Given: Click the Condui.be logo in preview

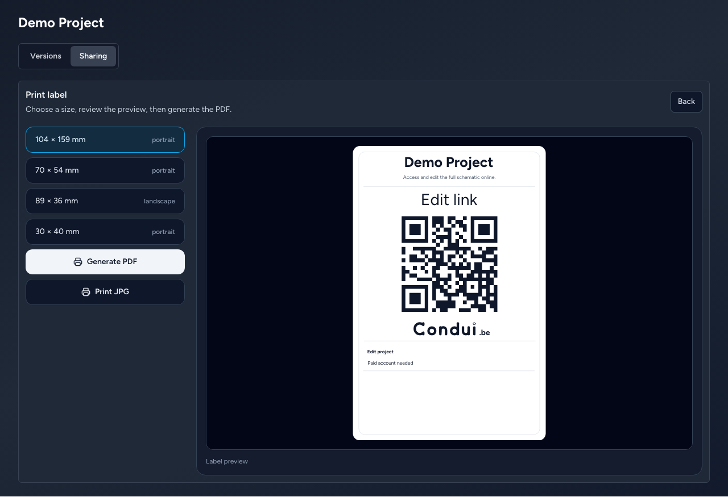Looking at the screenshot, I should [452, 329].
